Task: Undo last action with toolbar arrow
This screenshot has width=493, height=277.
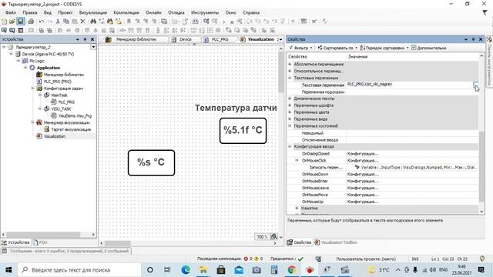Action: point(42,22)
